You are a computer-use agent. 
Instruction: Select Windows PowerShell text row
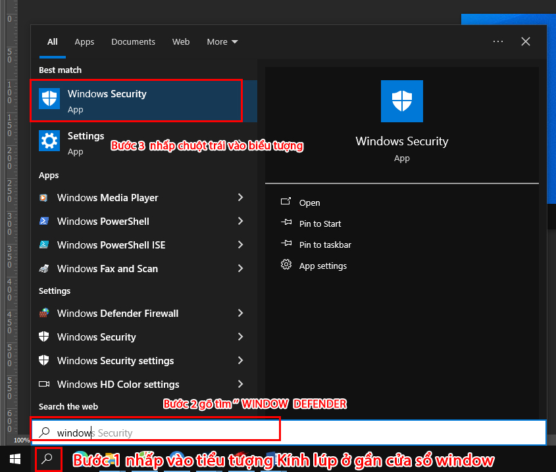103,221
